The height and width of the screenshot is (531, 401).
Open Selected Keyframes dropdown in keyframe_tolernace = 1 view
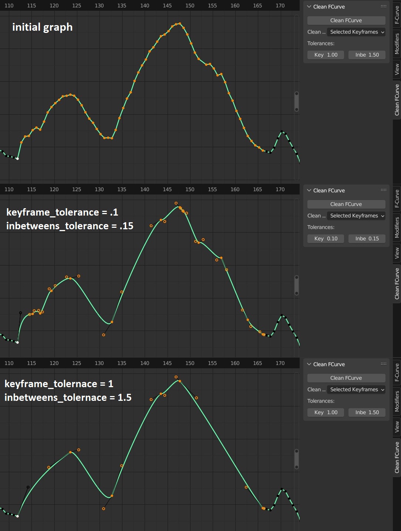pos(356,389)
